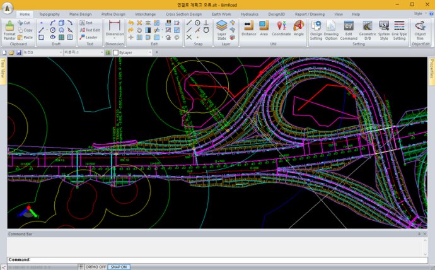Close the Command Bar panel
Viewport: 435px width, 270px height.
pyautogui.click(x=424, y=234)
